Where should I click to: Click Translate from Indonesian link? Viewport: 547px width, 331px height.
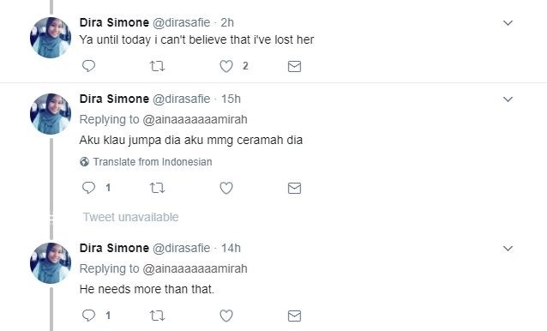point(153,162)
